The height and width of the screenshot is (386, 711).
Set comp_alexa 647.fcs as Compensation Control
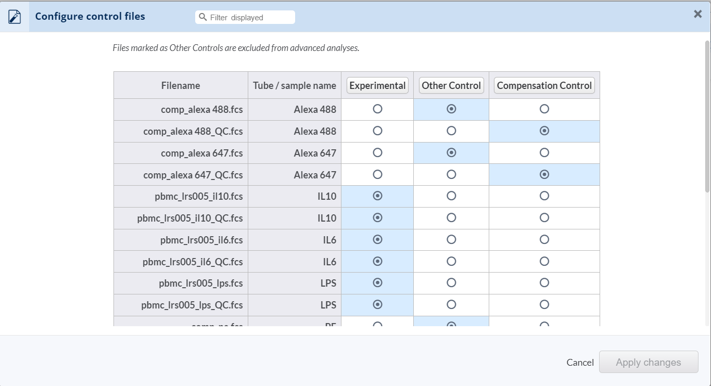tap(544, 153)
